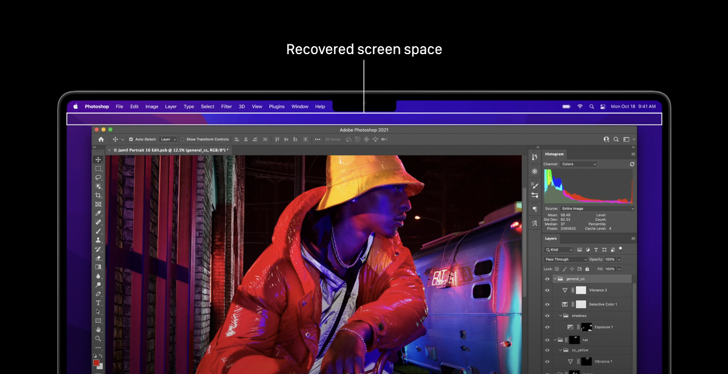Select the Move tool in the tools panel

[x=98, y=159]
